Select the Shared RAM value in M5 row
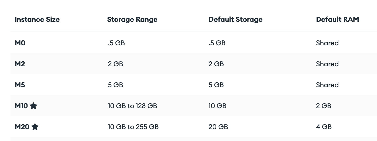This screenshot has height=141, width=377. 327,85
